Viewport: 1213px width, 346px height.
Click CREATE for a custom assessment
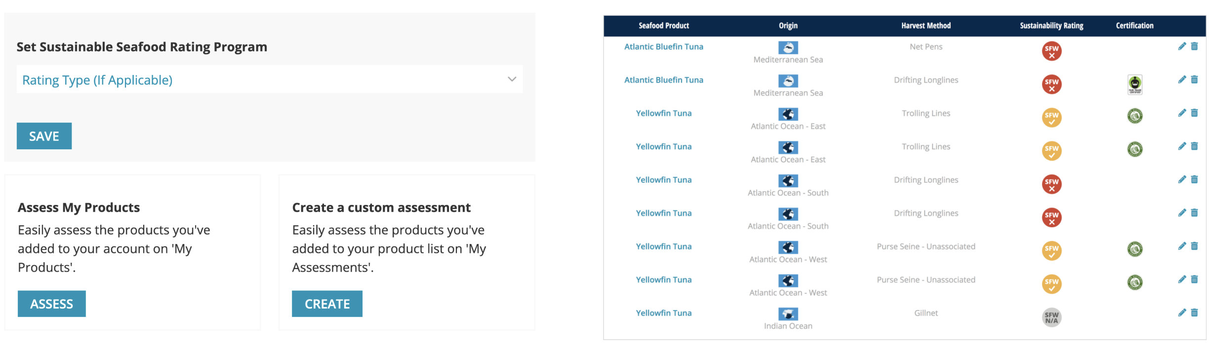click(x=327, y=304)
